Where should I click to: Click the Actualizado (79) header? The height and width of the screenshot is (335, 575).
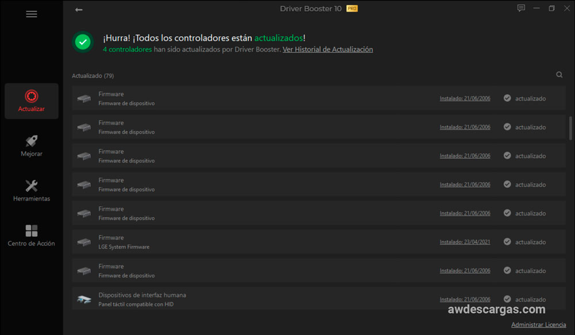click(93, 75)
